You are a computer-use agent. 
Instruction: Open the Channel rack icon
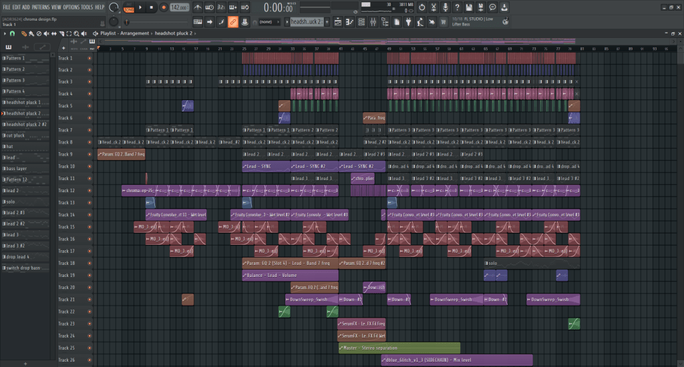[x=362, y=22]
